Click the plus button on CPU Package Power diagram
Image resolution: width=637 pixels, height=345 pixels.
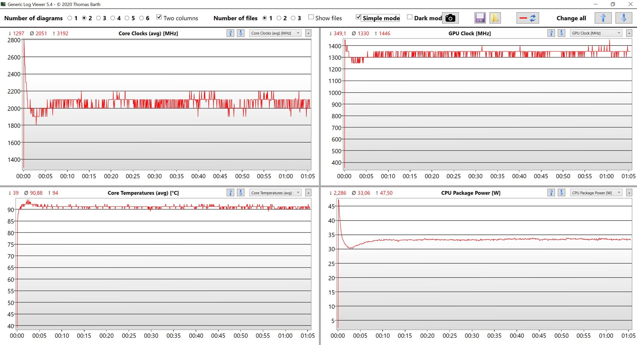coord(629,193)
